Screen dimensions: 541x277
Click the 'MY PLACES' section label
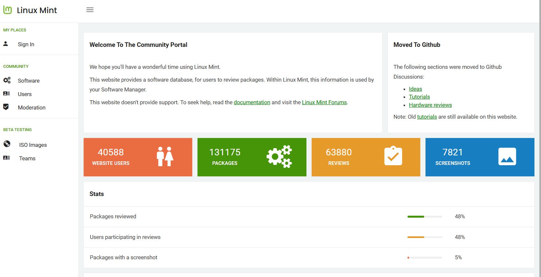15,30
